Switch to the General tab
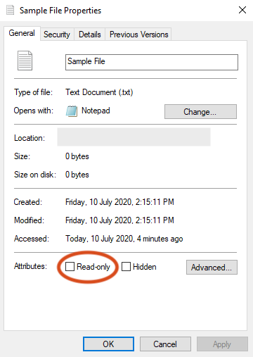The height and width of the screenshot is (357, 253). pyautogui.click(x=22, y=33)
